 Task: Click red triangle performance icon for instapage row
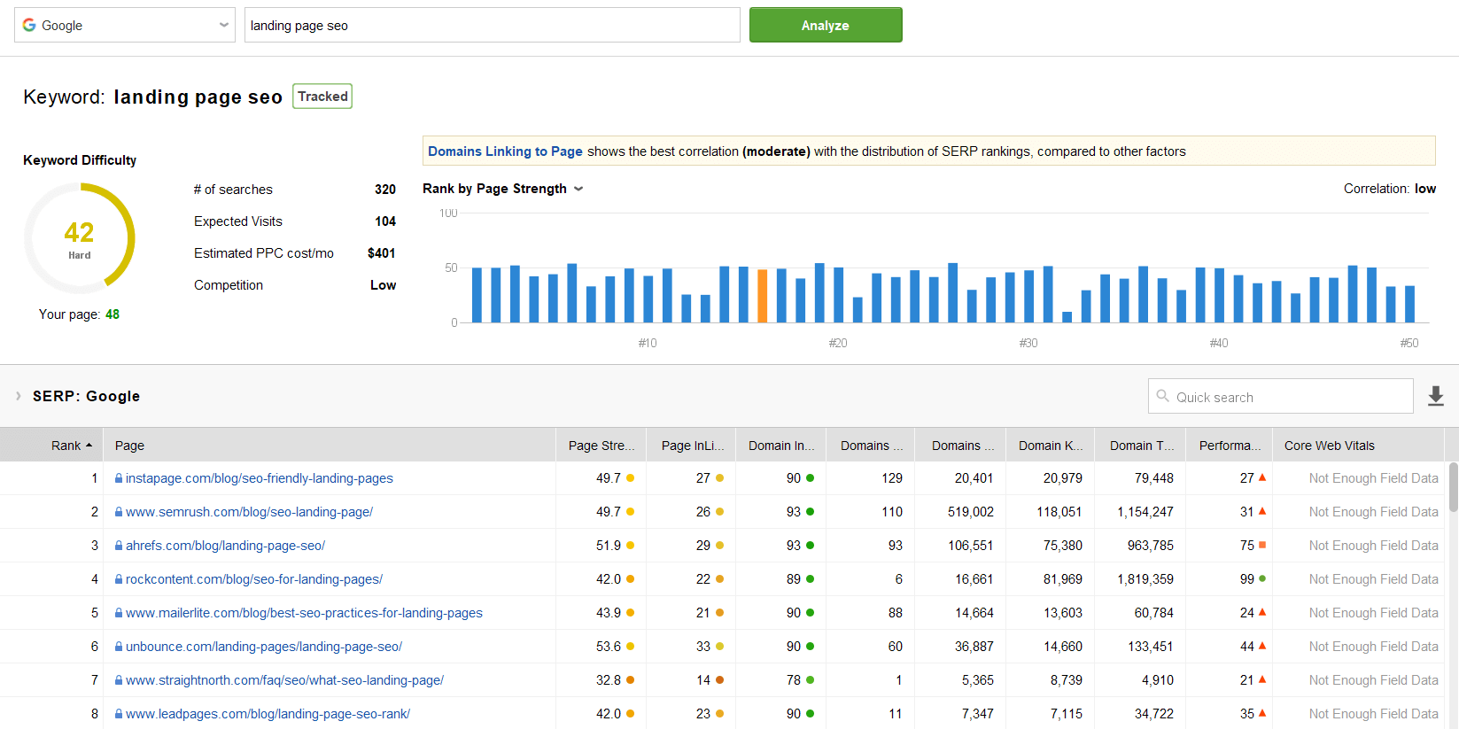1262,477
